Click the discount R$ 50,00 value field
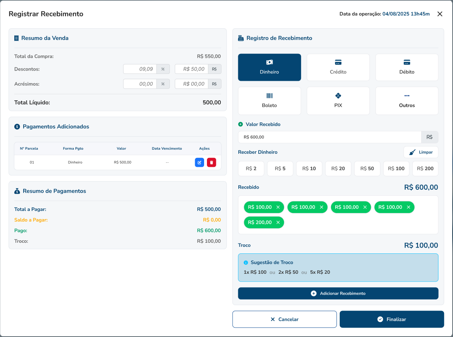453x337 pixels. 191,69
